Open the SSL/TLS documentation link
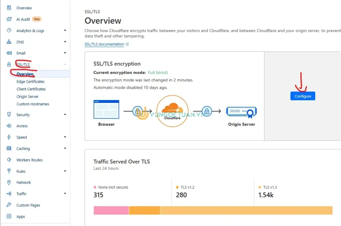 (x=104, y=44)
